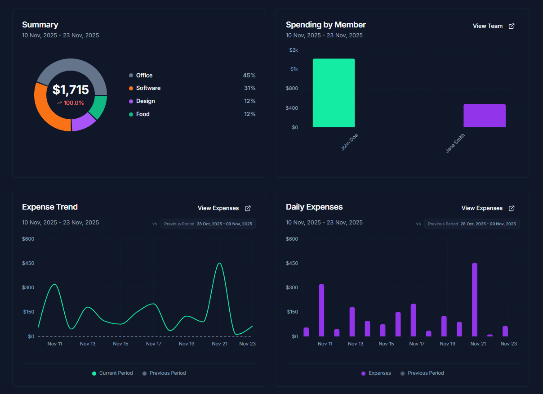Screen dimensions: 543x394
Task: Select the Daily Expenses panel title
Action: click(314, 207)
